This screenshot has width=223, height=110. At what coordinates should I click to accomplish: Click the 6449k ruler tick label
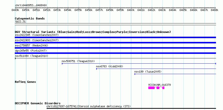coord(15,10)
